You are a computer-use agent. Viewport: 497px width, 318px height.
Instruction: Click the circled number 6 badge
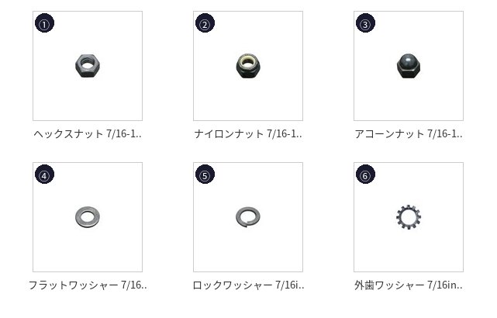[x=365, y=175]
